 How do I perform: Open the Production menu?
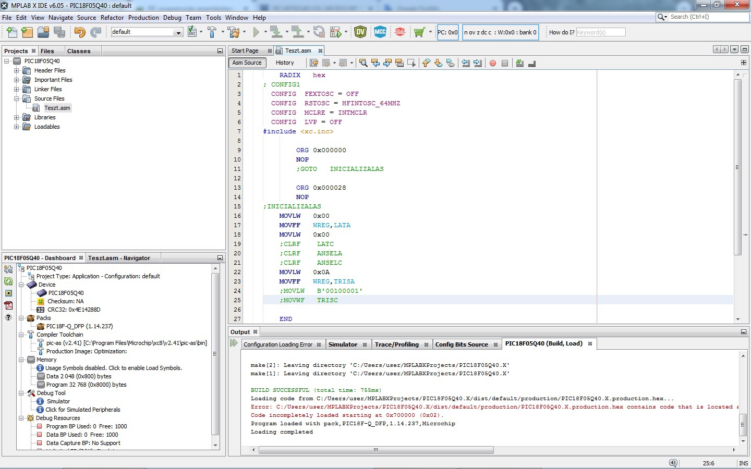pos(143,18)
